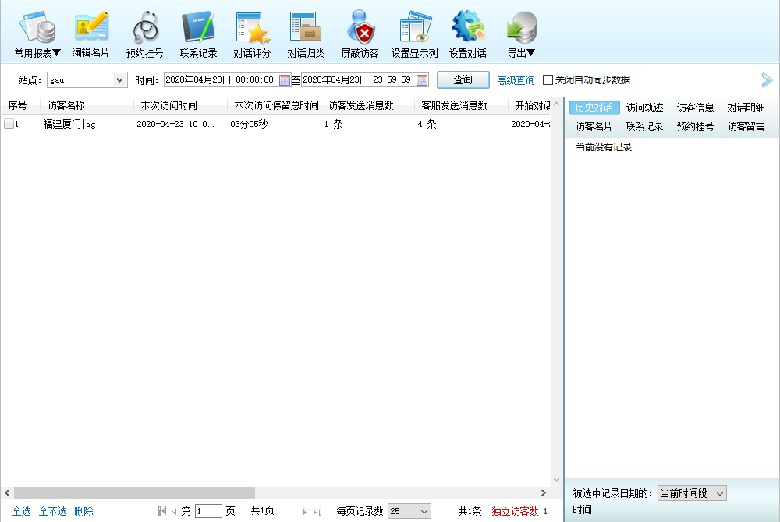Open 对话归类 categorize icon

point(306,29)
